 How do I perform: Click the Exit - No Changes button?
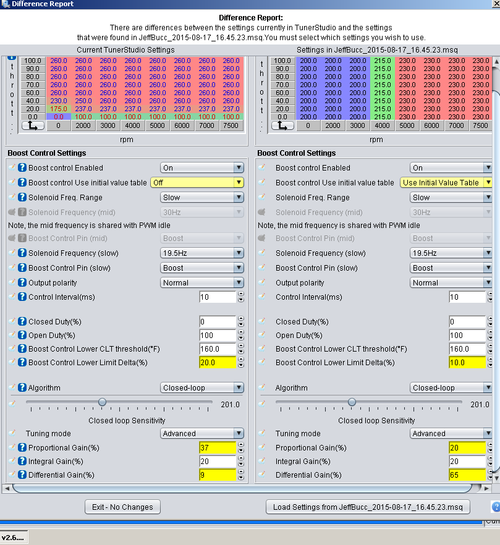click(122, 507)
